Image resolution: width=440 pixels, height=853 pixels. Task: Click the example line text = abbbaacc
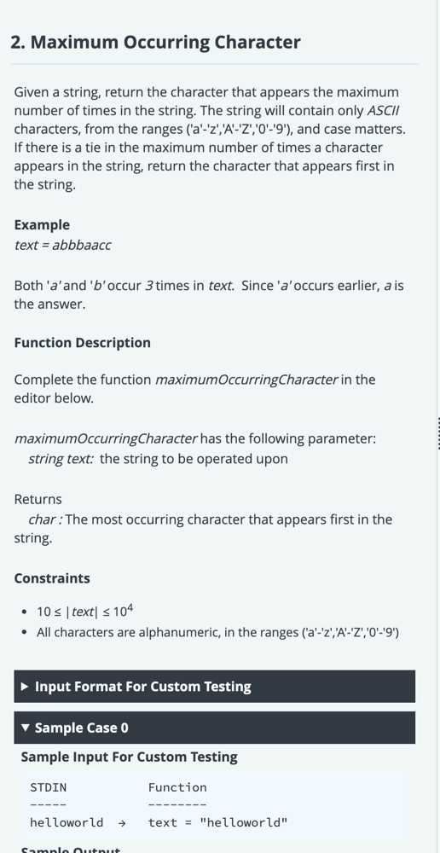62,245
